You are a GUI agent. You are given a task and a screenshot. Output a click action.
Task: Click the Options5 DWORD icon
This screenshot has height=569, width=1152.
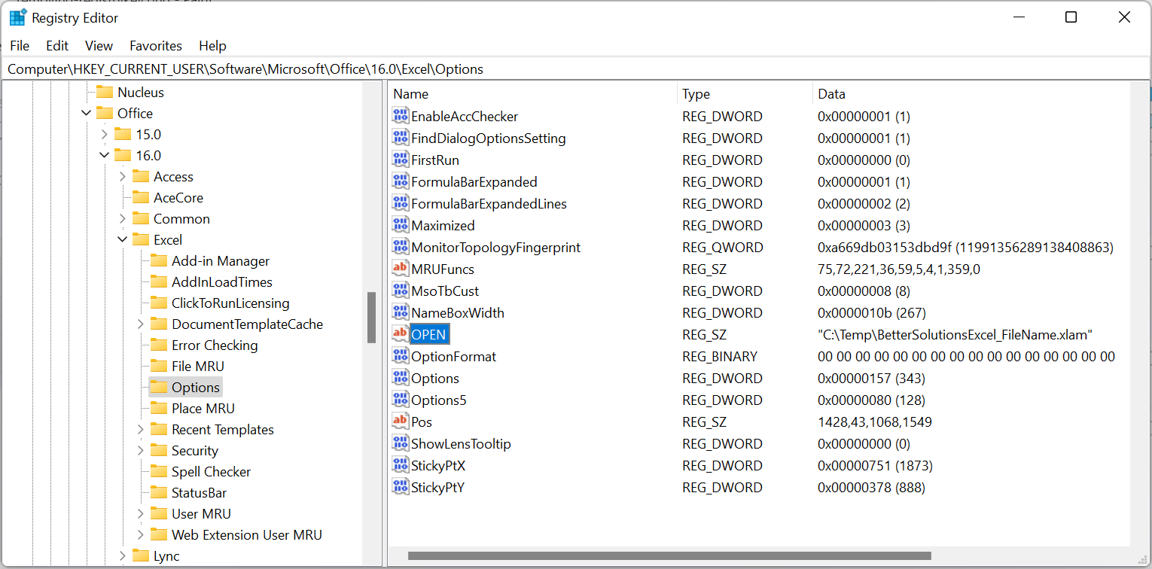click(x=401, y=400)
